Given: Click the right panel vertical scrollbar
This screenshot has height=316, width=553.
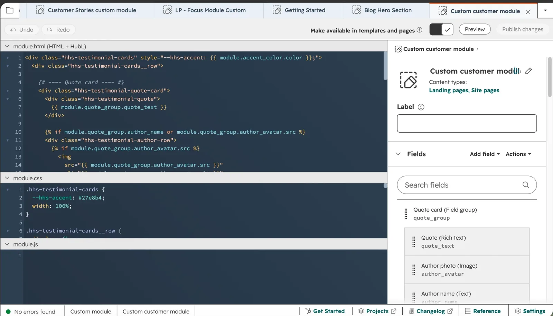Looking at the screenshot, I should pyautogui.click(x=550, y=77).
